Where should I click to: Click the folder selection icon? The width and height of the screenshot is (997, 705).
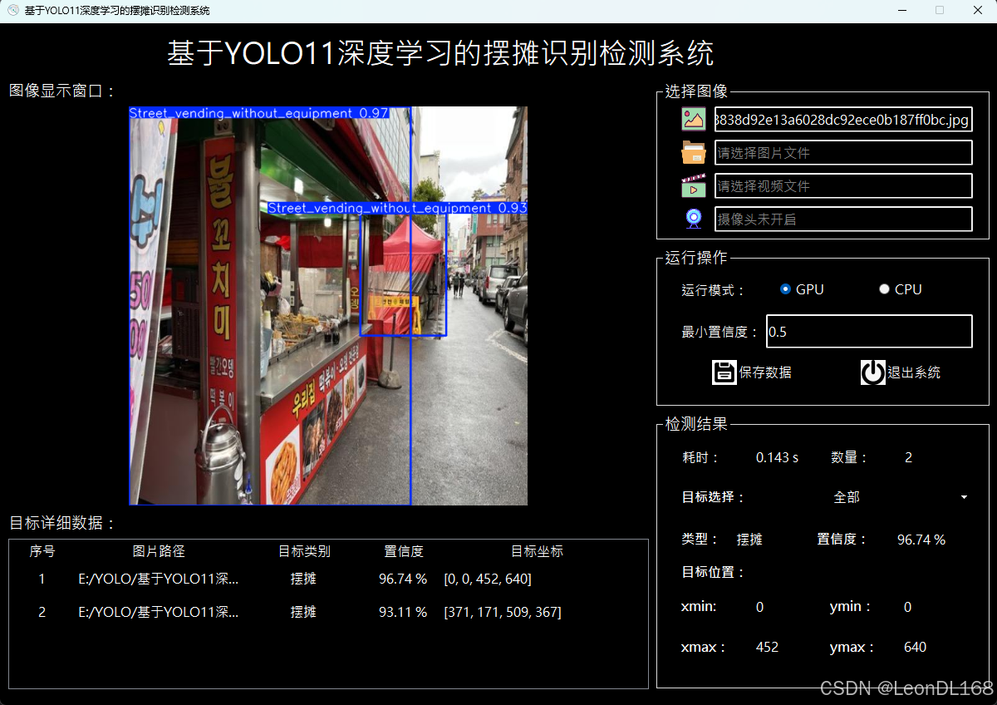click(694, 152)
